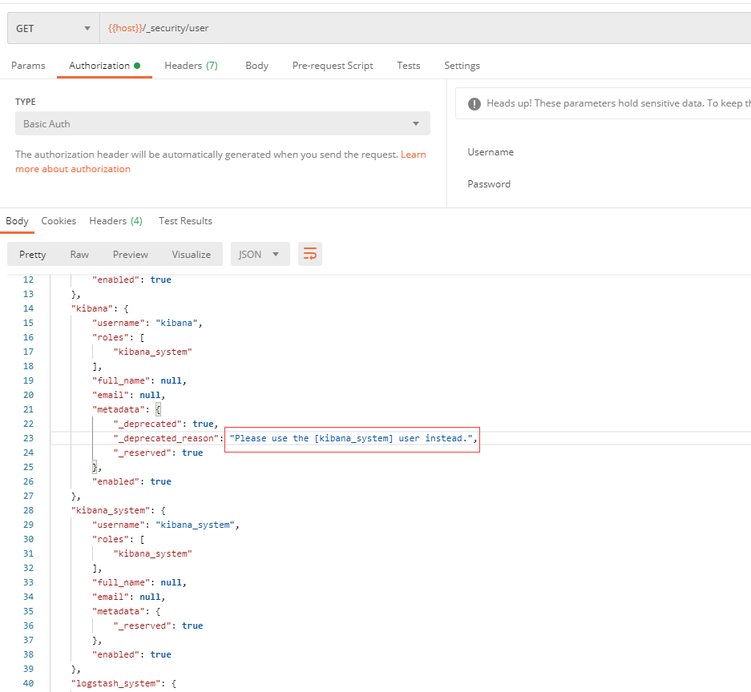Image resolution: width=751 pixels, height=692 pixels.
Task: Open request Headers (7) tab
Action: [x=191, y=66]
